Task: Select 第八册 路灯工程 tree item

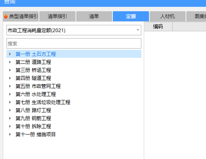Action: coord(33,110)
